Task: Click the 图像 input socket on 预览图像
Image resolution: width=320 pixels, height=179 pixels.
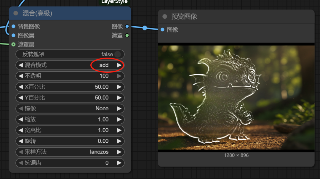Action: (x=162, y=30)
